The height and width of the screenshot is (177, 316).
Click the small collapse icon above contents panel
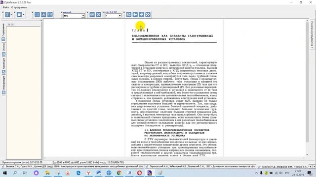[x=12, y=25]
